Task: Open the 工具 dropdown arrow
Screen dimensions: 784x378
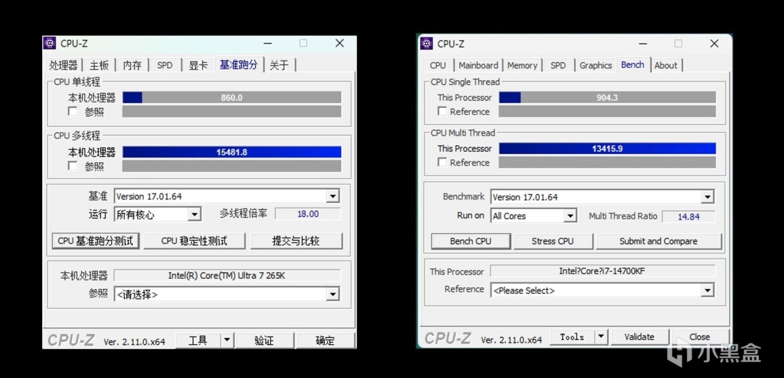Action: pyautogui.click(x=227, y=341)
